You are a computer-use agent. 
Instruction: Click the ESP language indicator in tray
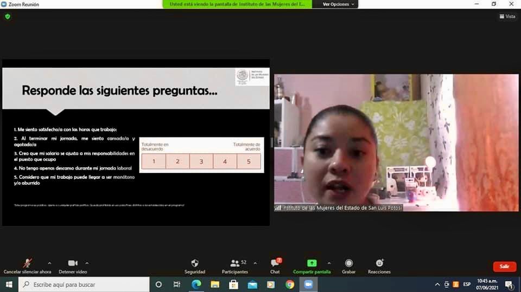point(467,284)
